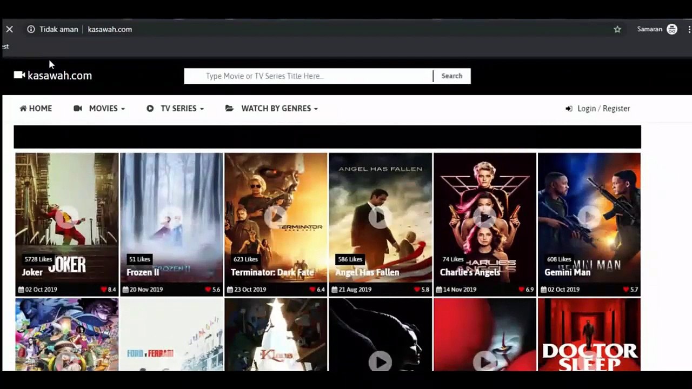The width and height of the screenshot is (692, 389).
Task: Play Terminator: Dark Fate
Action: pos(276,217)
